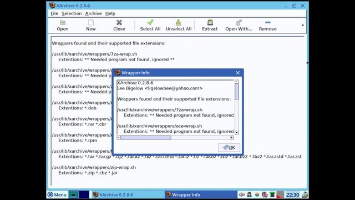Click dialog's '/usr/lib/xarchive/wrappers/7za-wrap.sh' line

click(160, 110)
